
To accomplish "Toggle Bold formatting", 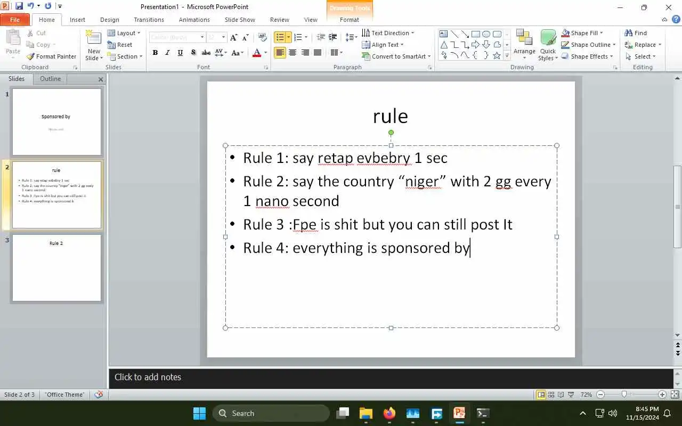I will coord(155,53).
